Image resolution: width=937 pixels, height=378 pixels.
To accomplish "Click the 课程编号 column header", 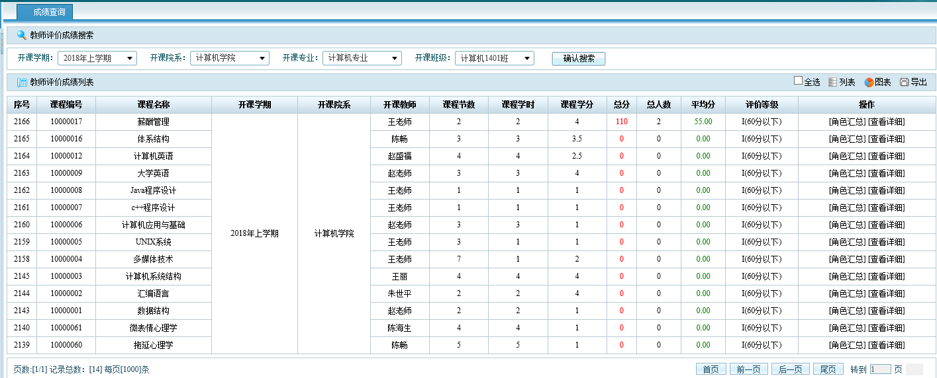I will [x=66, y=104].
